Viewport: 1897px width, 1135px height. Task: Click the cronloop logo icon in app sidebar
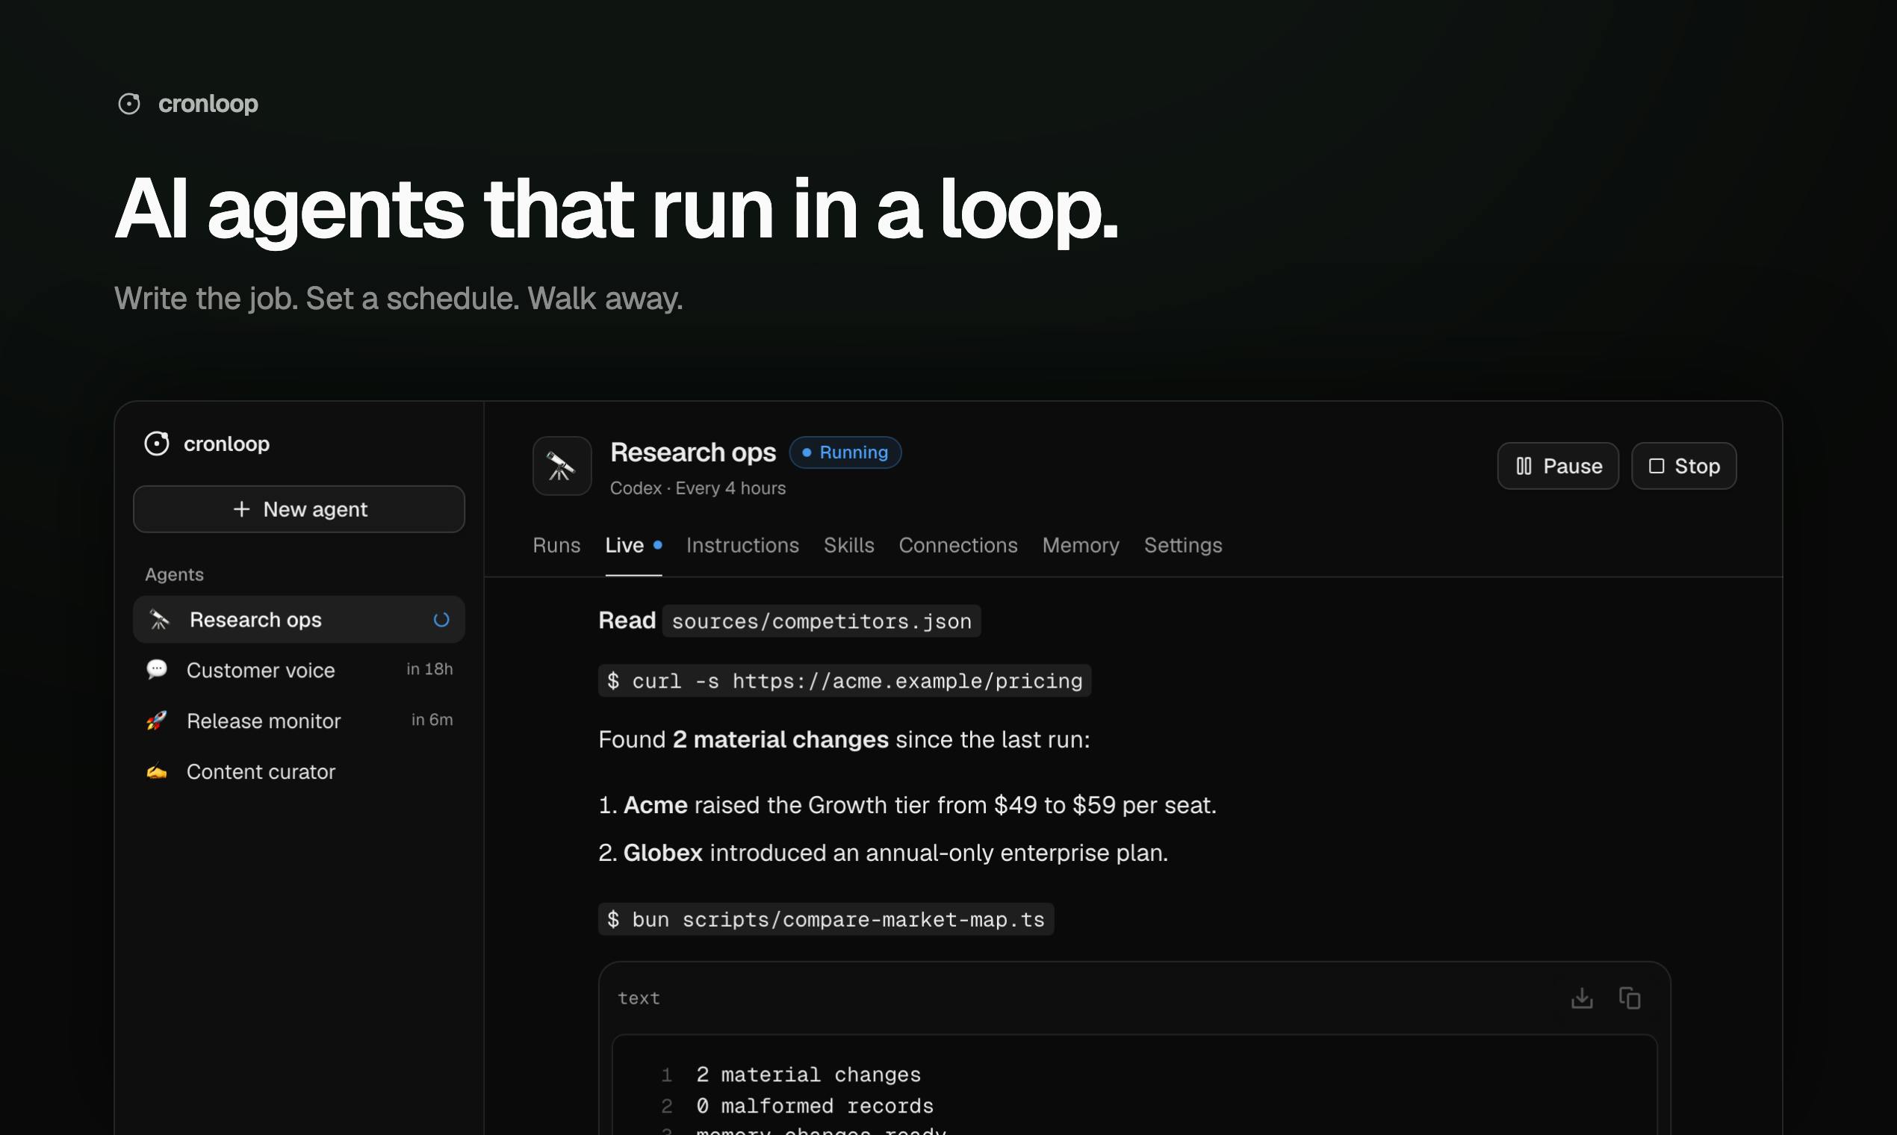(x=157, y=444)
